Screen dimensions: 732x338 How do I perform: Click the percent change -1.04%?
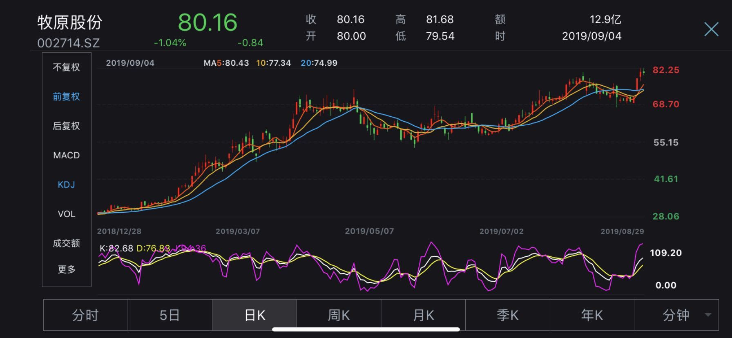170,43
